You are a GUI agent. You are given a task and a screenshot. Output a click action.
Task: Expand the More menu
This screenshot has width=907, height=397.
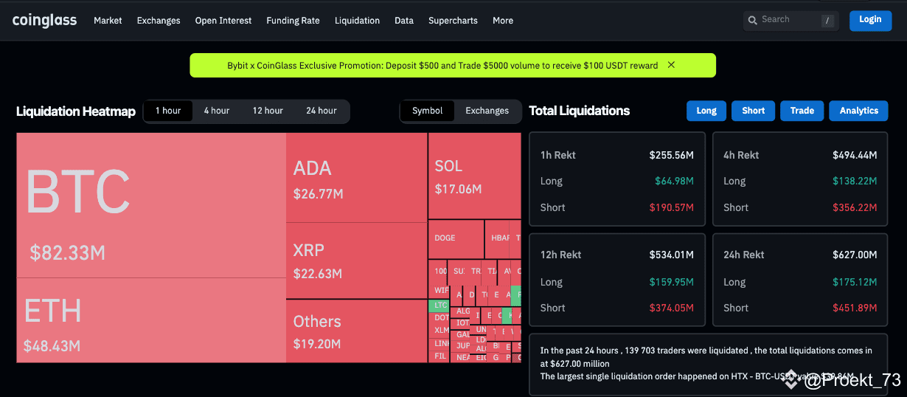tap(503, 21)
